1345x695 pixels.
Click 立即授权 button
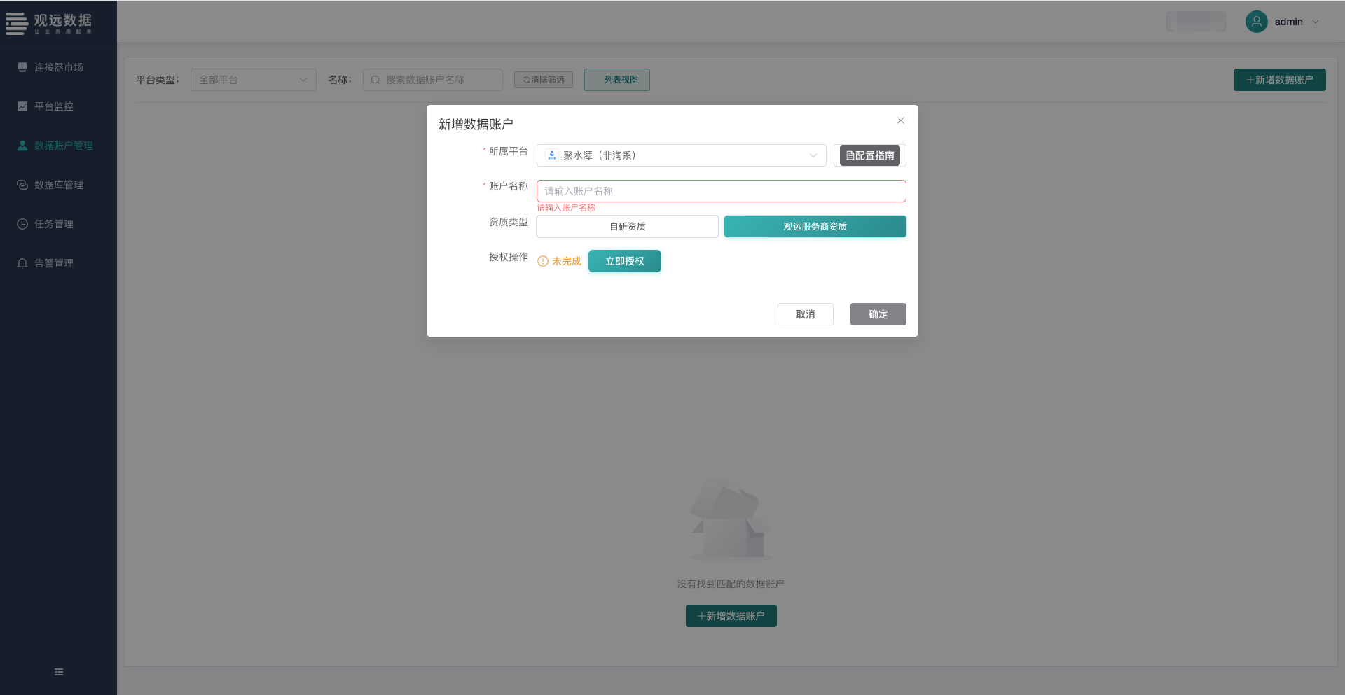624,261
